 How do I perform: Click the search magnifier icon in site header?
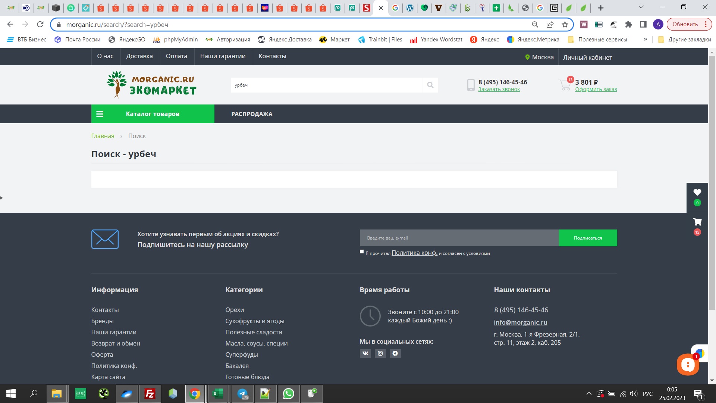pyautogui.click(x=430, y=85)
